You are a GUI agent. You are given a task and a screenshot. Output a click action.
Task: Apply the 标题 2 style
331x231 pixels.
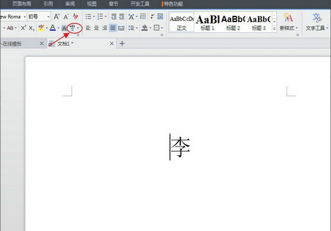coord(233,22)
